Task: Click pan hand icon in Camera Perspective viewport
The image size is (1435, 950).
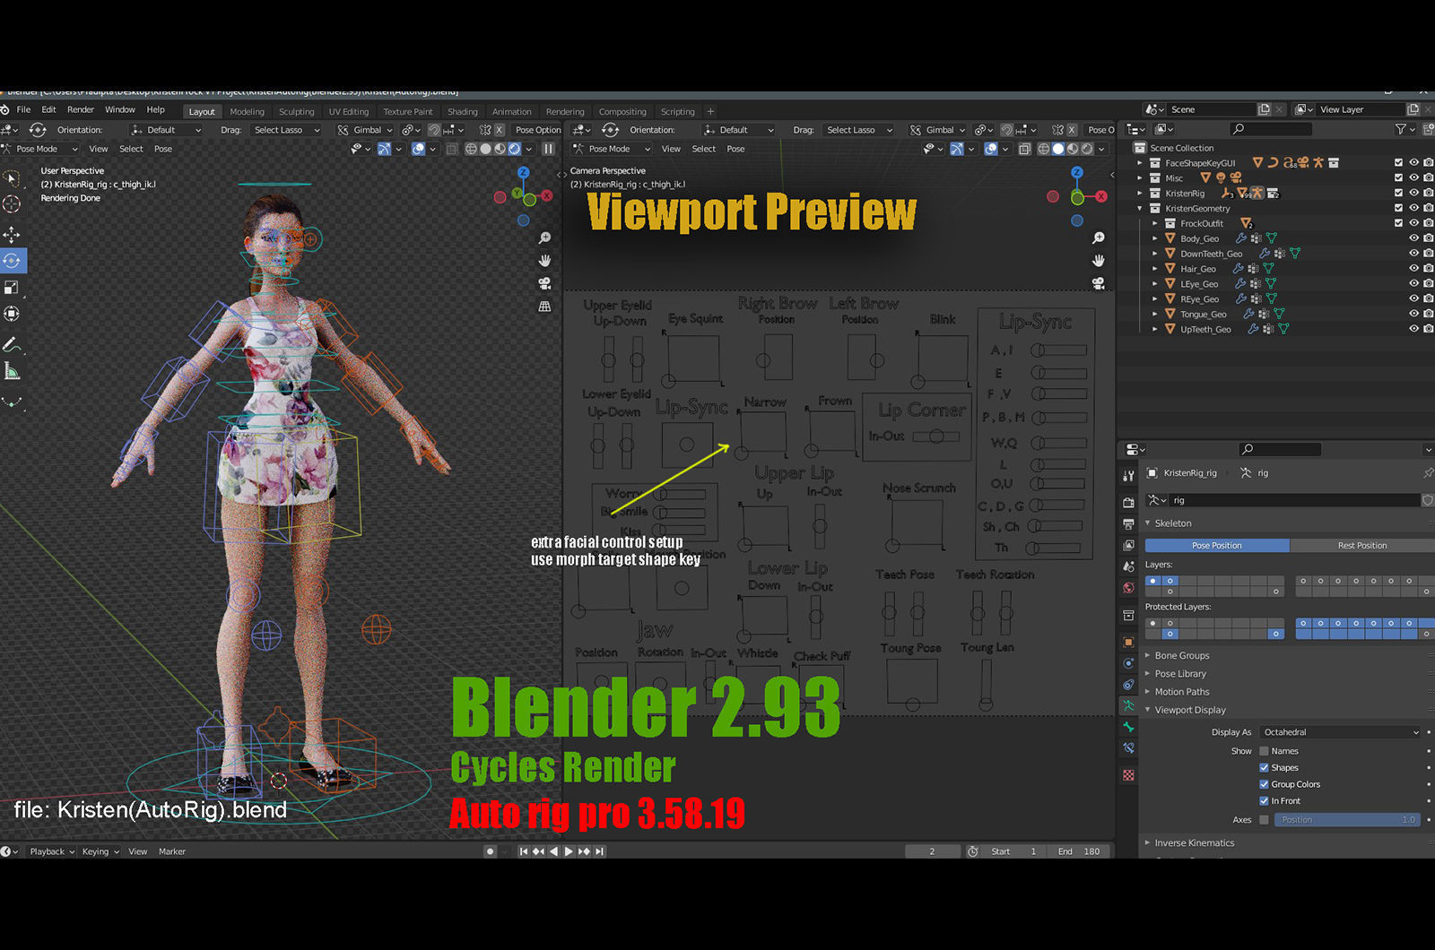Action: (1099, 261)
